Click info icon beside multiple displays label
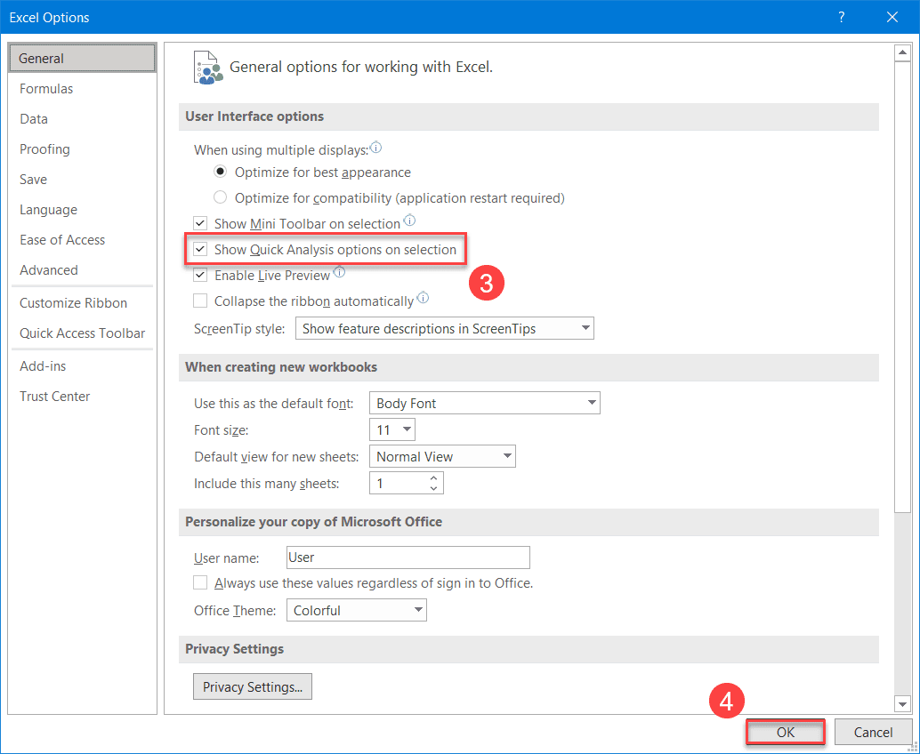Image resolution: width=920 pixels, height=754 pixels. tap(375, 148)
